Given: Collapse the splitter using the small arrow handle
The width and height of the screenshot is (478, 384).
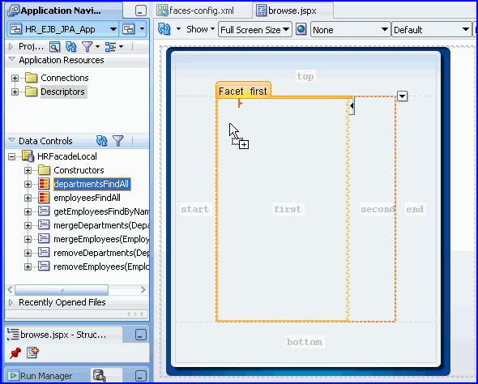Looking at the screenshot, I should [x=352, y=106].
